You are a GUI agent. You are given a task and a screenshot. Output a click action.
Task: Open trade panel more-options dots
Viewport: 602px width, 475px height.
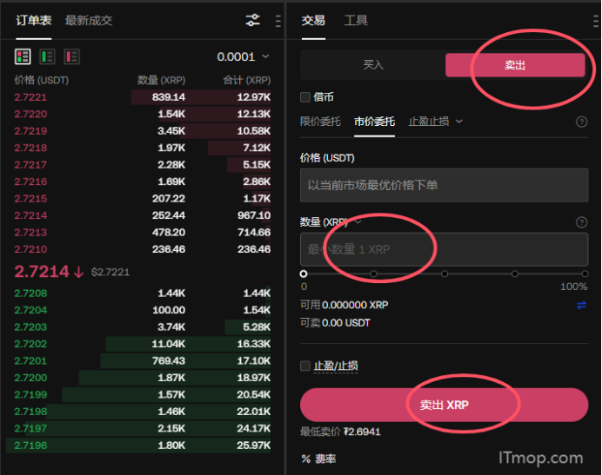click(x=596, y=21)
